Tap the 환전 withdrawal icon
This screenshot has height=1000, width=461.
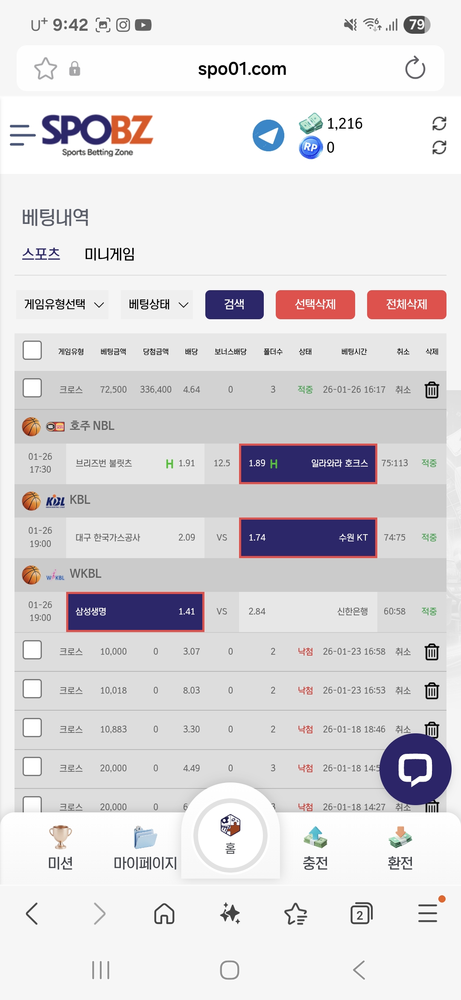coord(400,838)
